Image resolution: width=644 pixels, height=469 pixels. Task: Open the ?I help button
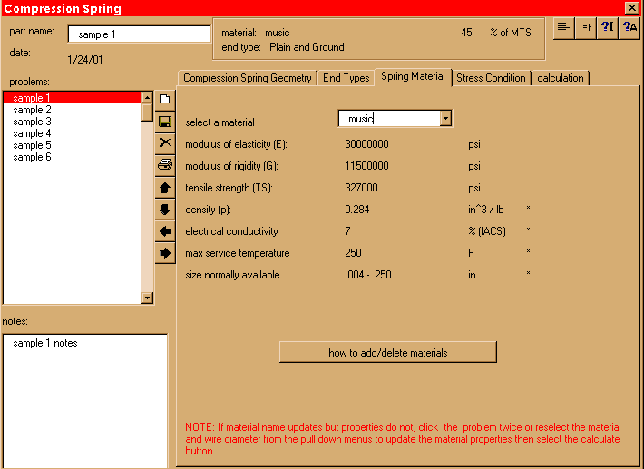pos(608,27)
